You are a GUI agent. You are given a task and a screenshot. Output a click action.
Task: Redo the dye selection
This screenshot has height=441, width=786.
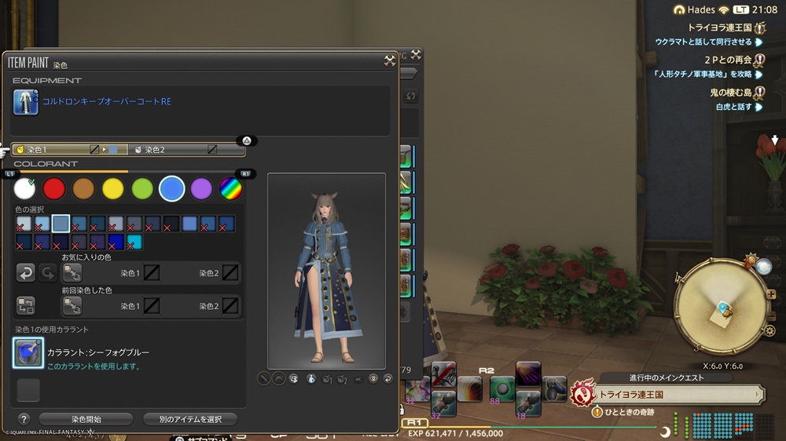[x=48, y=273]
